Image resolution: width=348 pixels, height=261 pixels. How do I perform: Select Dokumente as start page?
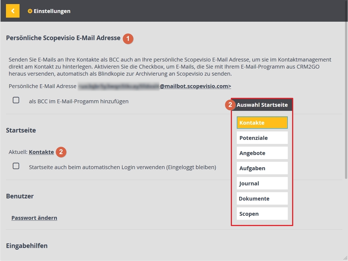262,198
